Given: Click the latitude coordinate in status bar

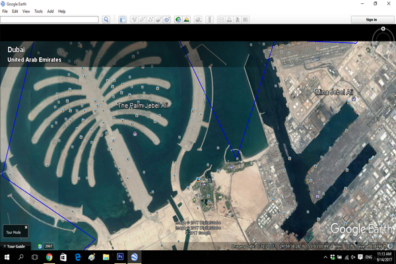Looking at the screenshot, I should [292, 246].
